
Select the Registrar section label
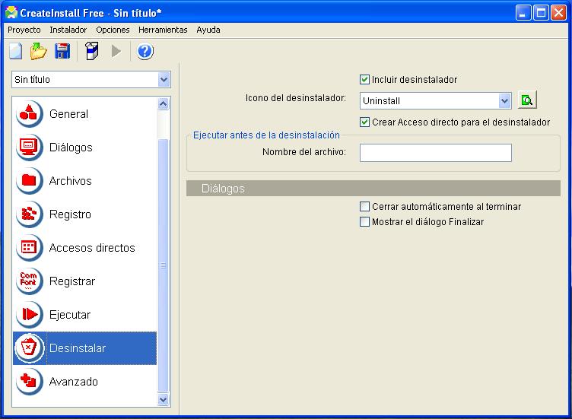[71, 281]
